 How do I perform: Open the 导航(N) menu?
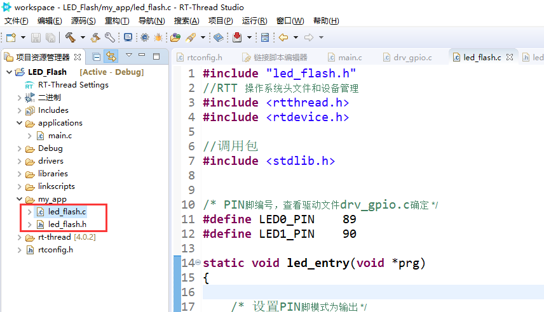tap(152, 21)
